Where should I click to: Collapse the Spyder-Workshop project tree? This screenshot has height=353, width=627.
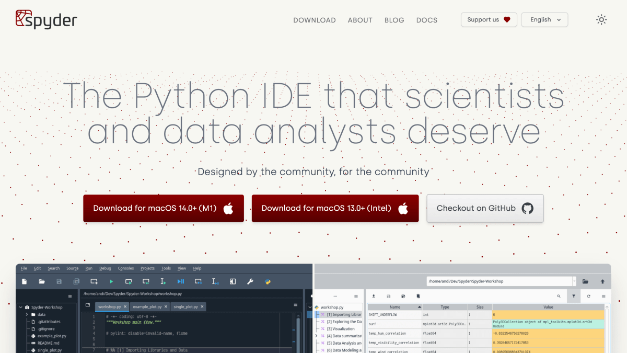coord(20,308)
